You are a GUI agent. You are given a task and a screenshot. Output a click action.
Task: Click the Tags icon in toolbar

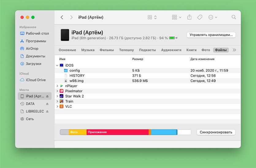tap(200, 17)
